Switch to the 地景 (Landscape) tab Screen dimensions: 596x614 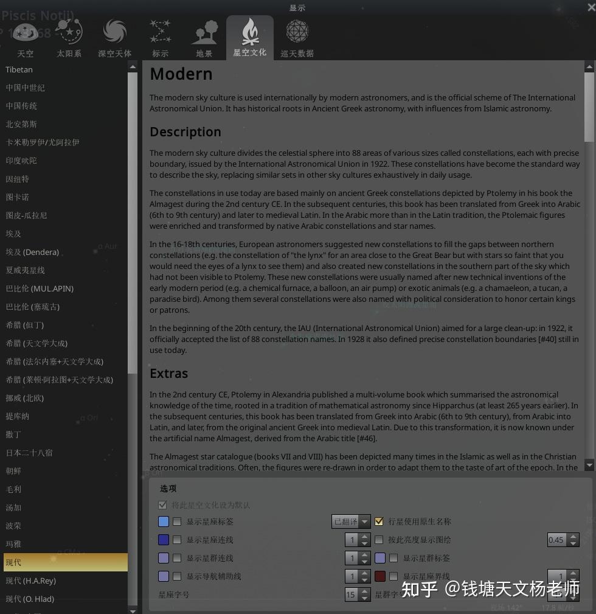pyautogui.click(x=204, y=38)
